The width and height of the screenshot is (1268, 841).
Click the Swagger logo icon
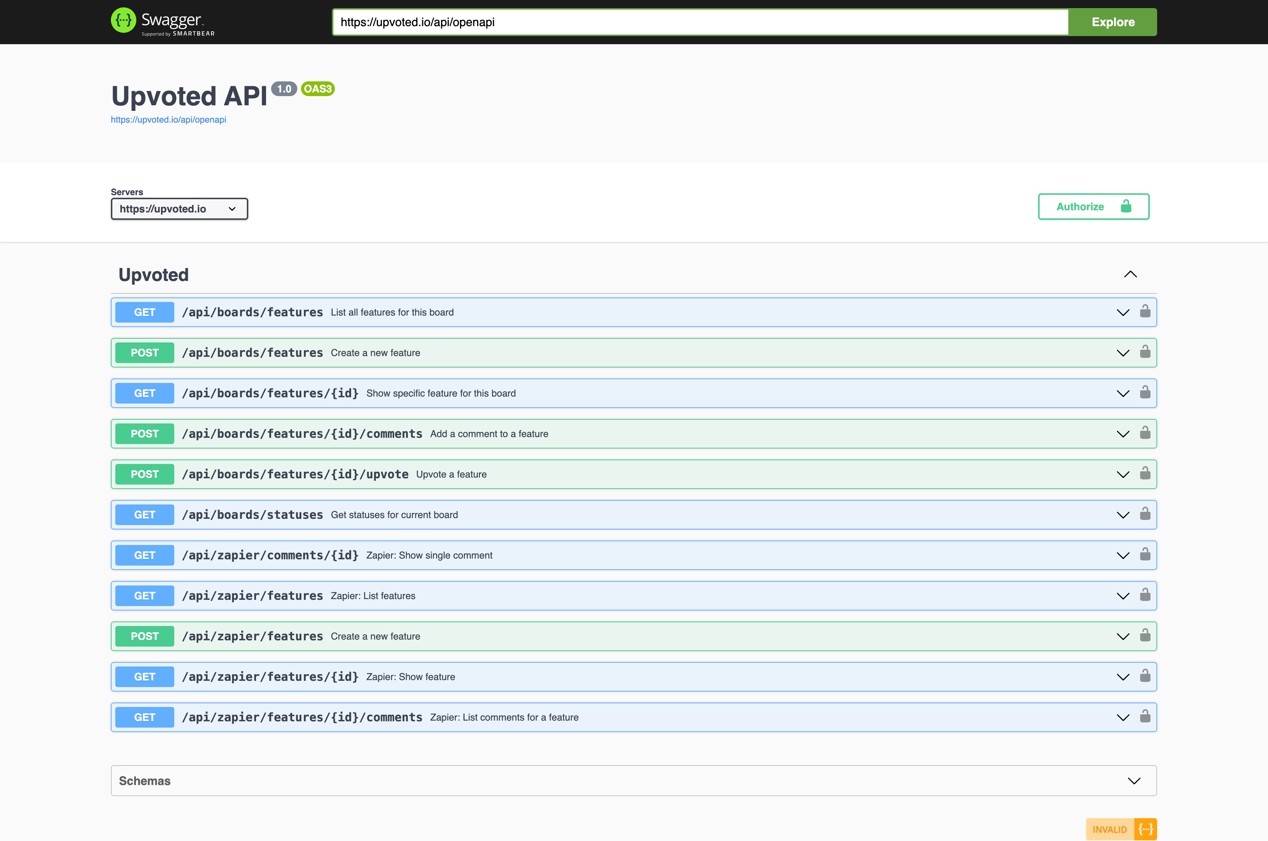pyautogui.click(x=123, y=20)
